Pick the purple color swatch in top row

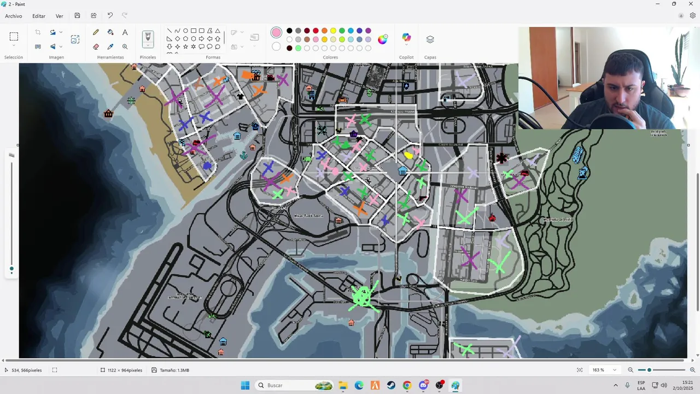(x=368, y=31)
